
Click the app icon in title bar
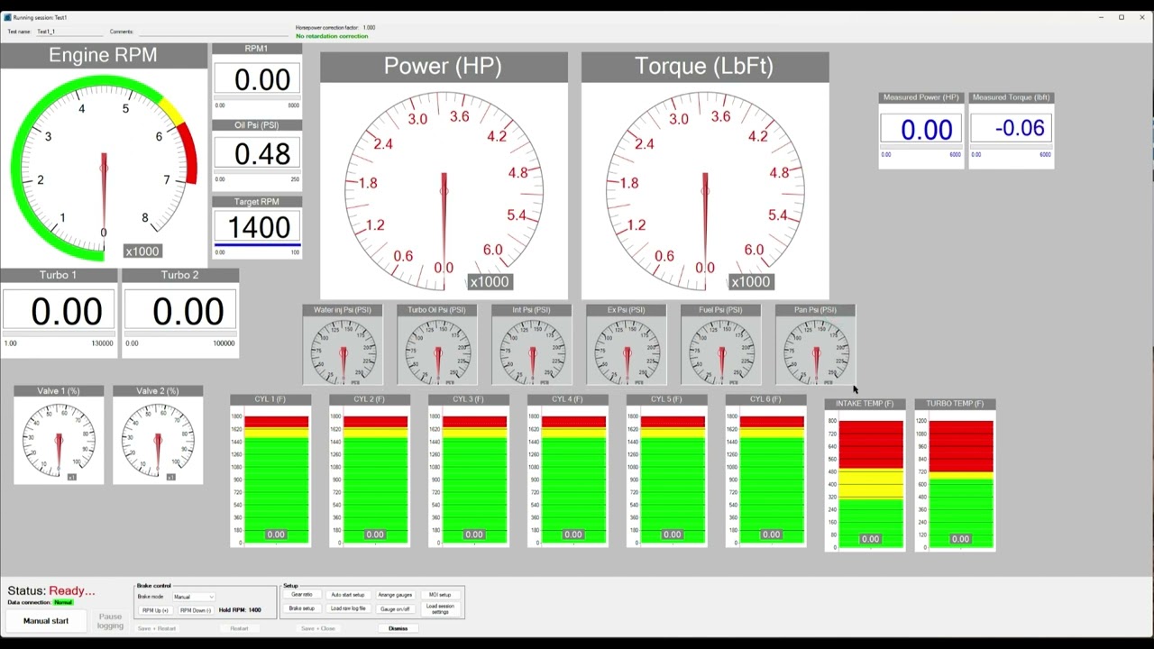coord(7,17)
